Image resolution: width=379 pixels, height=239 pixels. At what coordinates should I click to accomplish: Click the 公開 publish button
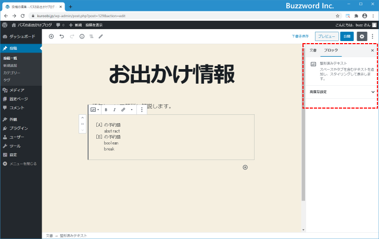(347, 36)
